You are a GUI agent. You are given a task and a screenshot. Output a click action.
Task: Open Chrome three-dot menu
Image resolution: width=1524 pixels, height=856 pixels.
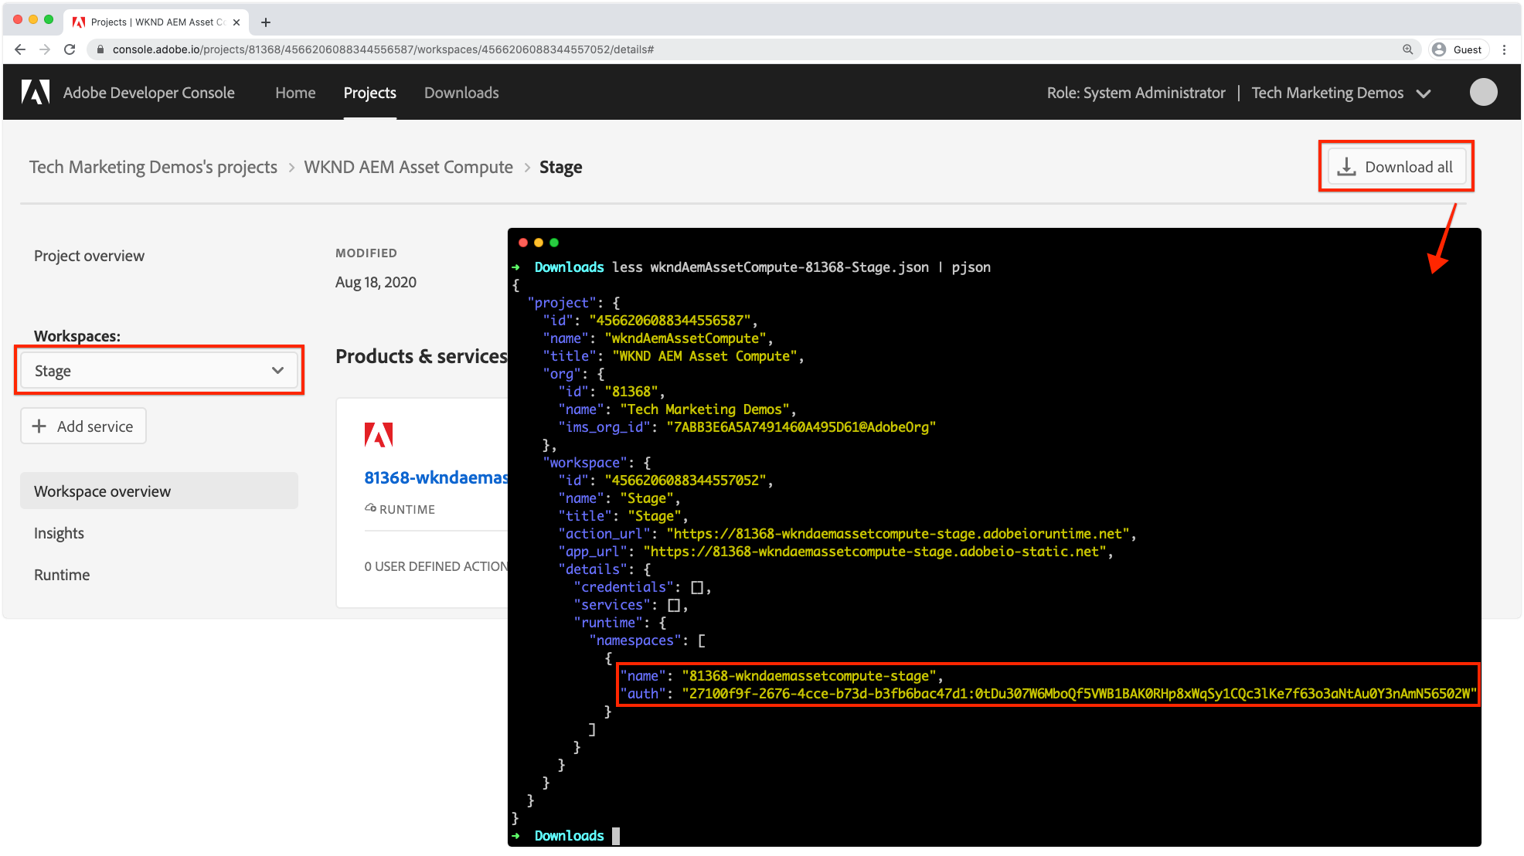point(1504,49)
